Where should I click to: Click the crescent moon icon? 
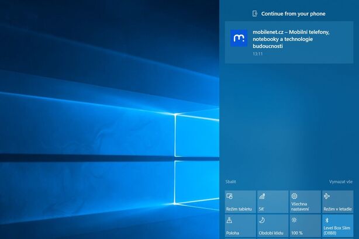[262, 220]
